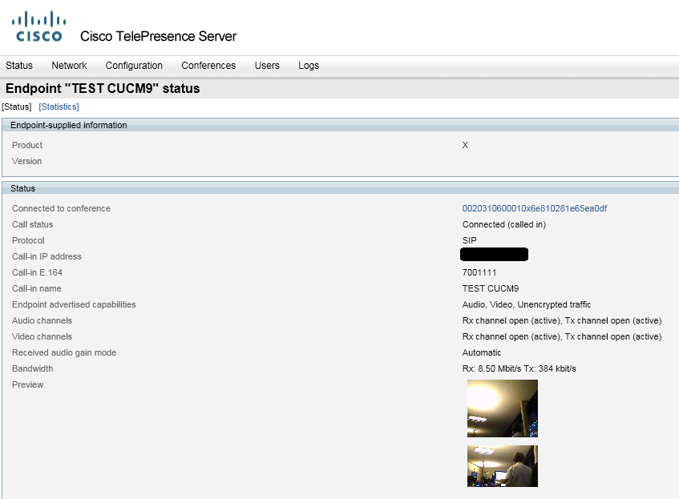Click the Call-in IP address label
Screen dimensions: 679x499
[x=46, y=256]
